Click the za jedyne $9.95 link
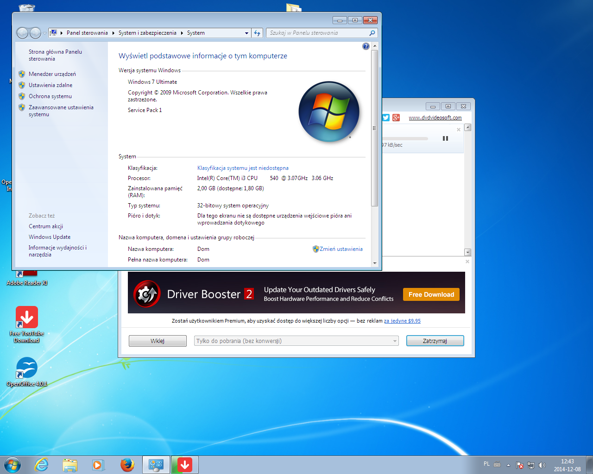 coord(402,321)
